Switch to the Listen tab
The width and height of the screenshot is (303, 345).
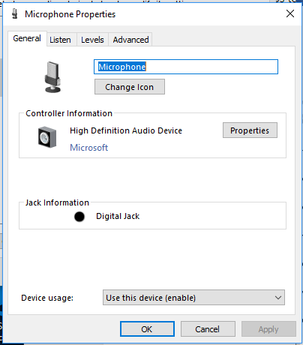pos(60,40)
